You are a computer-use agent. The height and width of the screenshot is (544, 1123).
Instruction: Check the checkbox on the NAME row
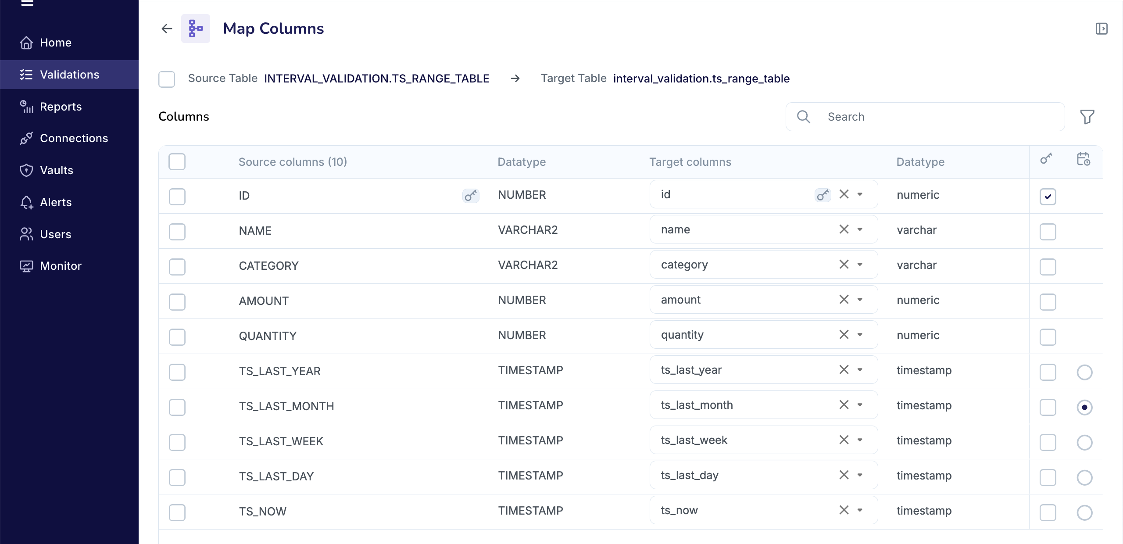pos(177,232)
